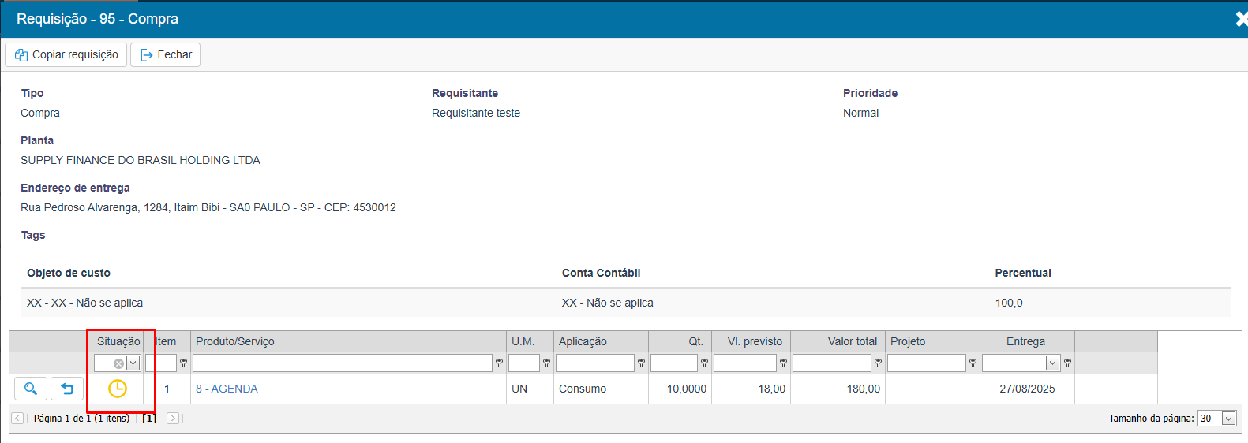Sort by Produto/Serviço column header
Viewport: 1248px width, 443px height.
coord(235,341)
